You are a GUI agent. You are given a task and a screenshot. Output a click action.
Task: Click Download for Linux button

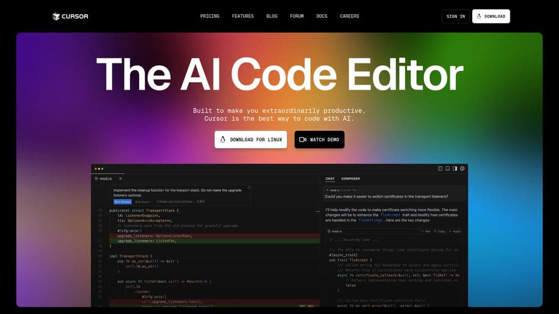[251, 140]
